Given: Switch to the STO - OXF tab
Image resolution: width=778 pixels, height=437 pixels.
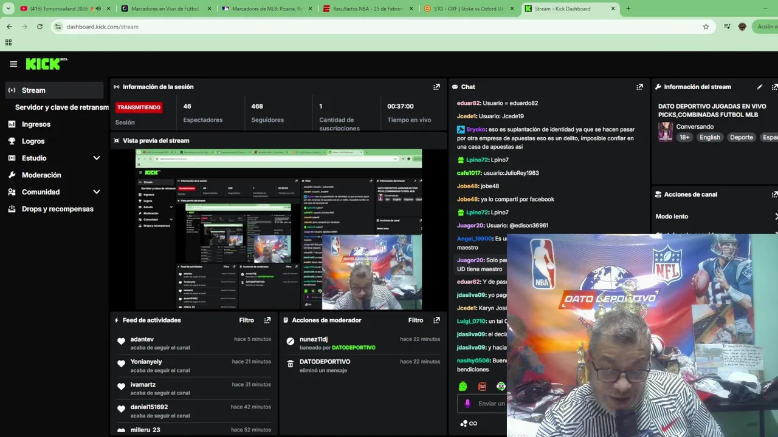Looking at the screenshot, I should 469,8.
